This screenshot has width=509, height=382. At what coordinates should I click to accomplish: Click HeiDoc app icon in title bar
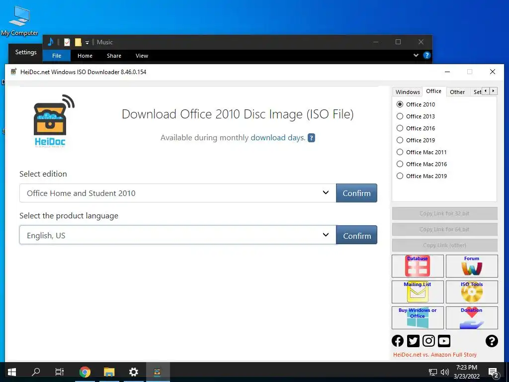click(13, 72)
